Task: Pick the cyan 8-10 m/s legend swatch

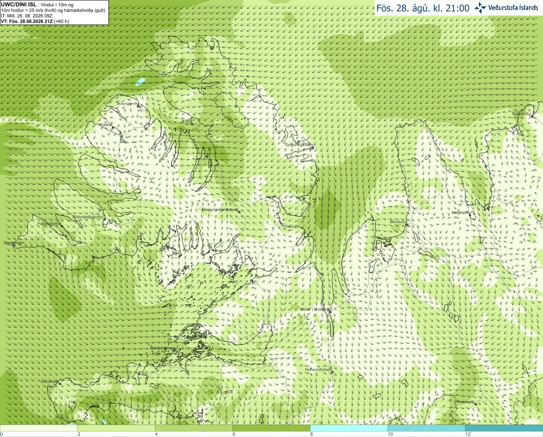Action: tap(349, 428)
